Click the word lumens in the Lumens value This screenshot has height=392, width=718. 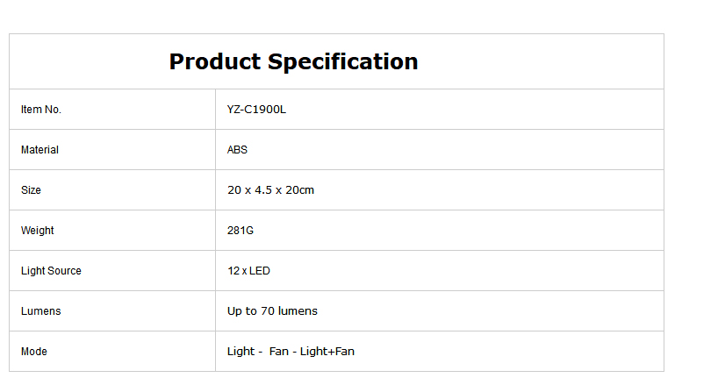(x=298, y=311)
